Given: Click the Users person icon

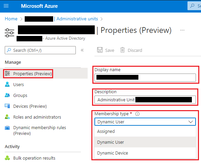Looking at the screenshot, I should [7, 84].
